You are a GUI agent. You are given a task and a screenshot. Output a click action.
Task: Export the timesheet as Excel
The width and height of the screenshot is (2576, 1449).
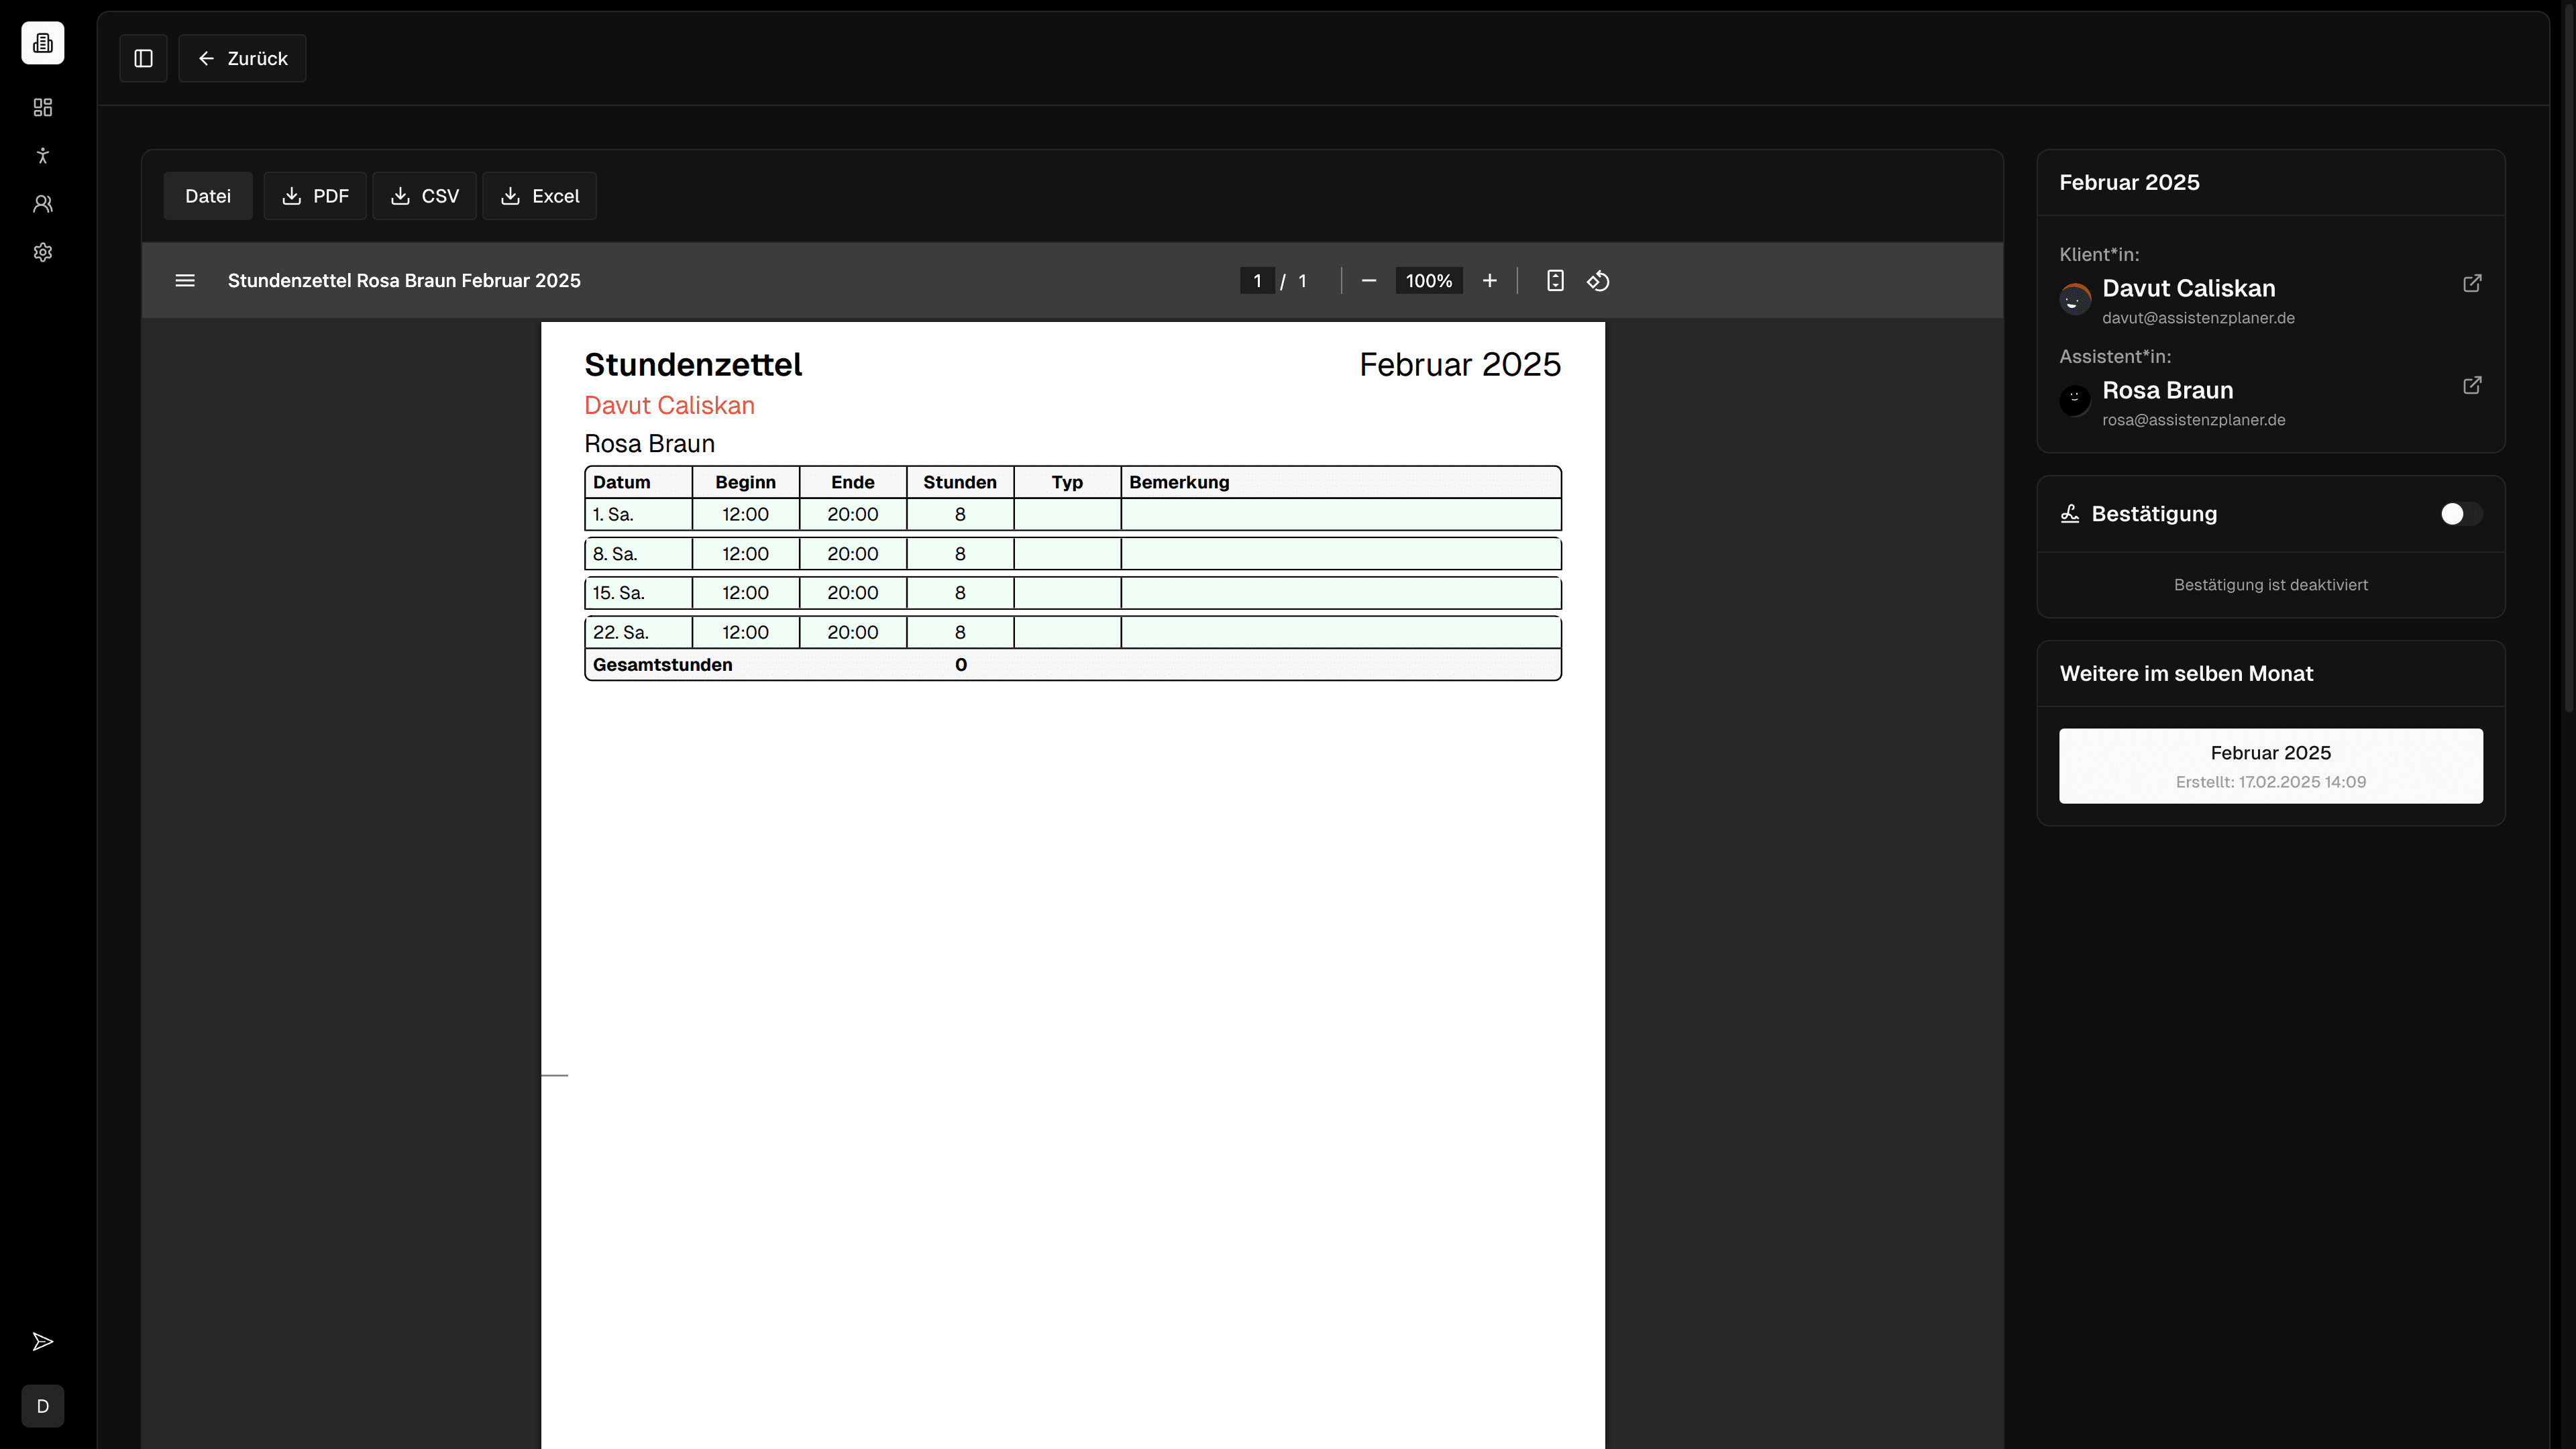coord(539,196)
